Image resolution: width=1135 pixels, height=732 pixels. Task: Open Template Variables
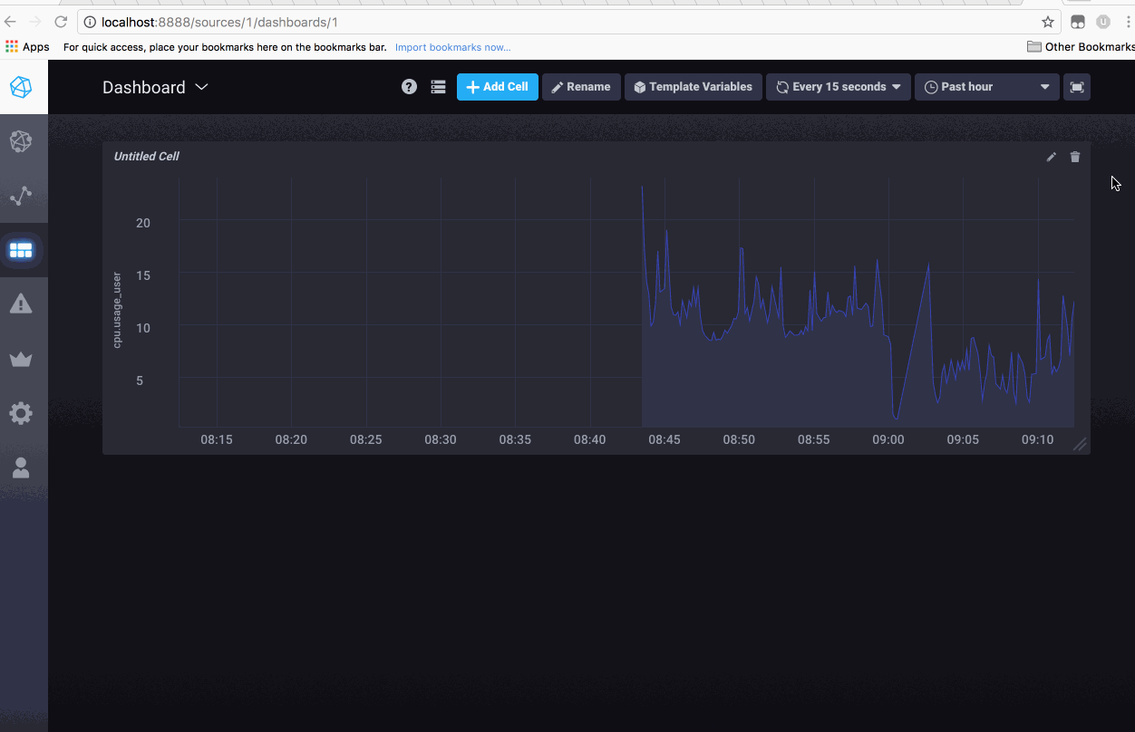[x=694, y=87]
